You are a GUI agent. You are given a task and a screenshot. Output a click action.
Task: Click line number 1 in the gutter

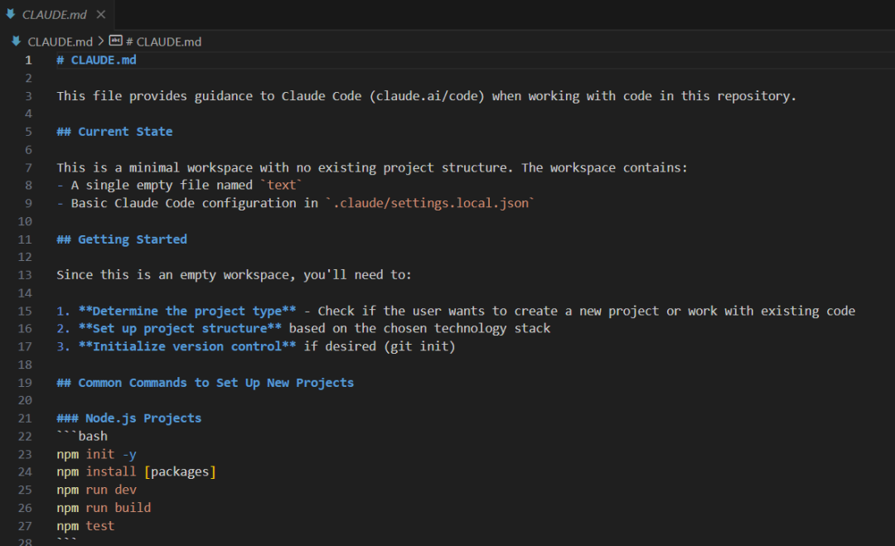[x=28, y=60]
